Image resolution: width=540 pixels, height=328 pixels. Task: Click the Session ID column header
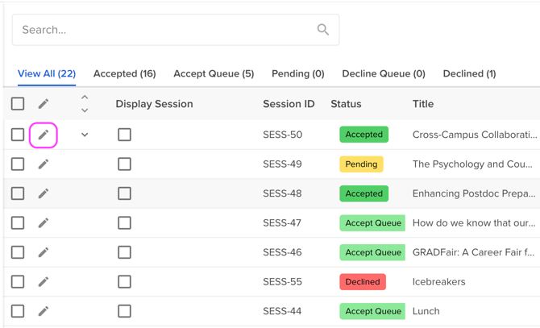(x=289, y=104)
